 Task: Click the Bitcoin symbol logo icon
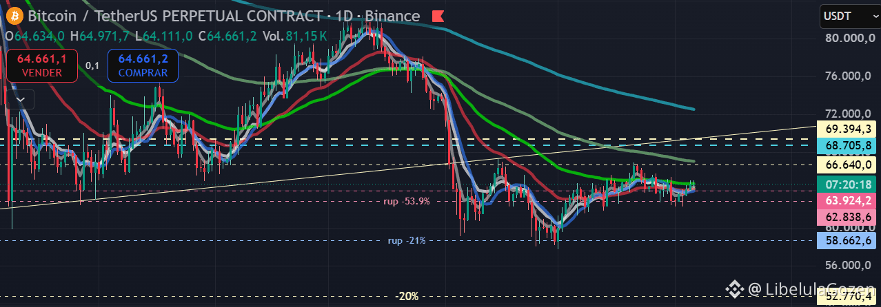14,15
